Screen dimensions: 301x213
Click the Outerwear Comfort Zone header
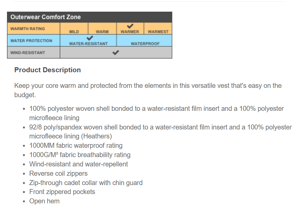(46, 17)
